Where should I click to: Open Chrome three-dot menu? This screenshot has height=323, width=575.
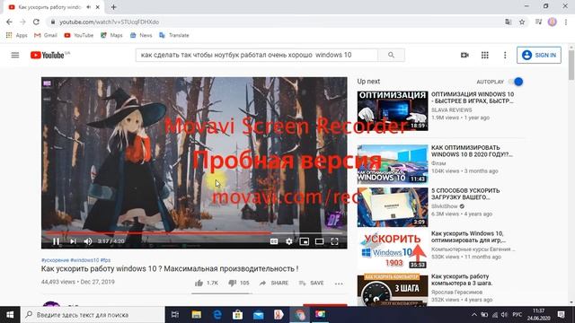click(566, 22)
